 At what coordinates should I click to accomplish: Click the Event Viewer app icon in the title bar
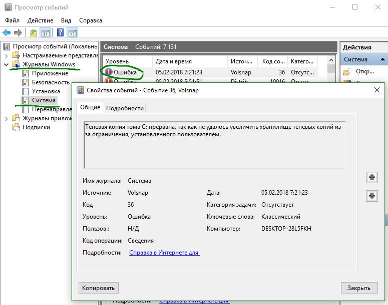tap(8, 7)
